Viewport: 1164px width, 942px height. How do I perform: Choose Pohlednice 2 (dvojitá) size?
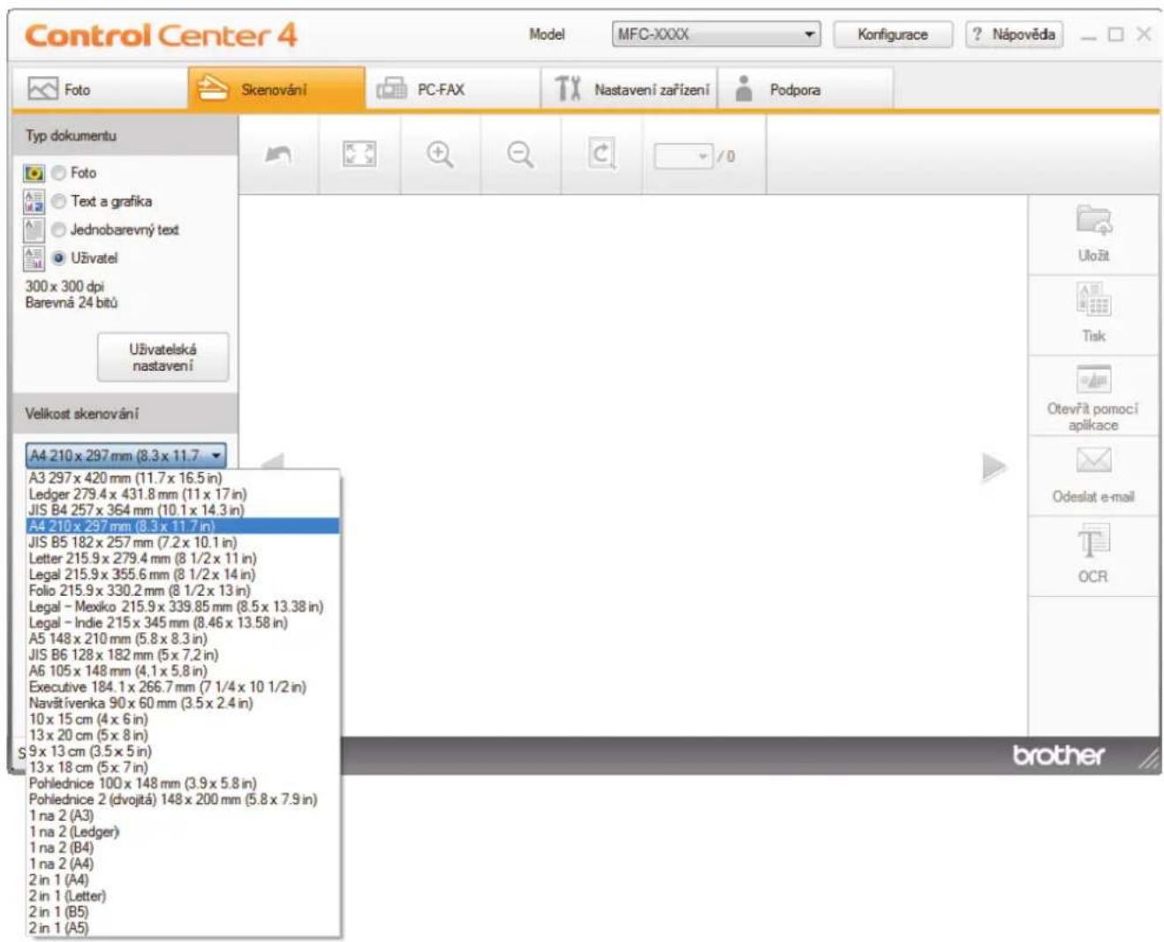[183, 799]
